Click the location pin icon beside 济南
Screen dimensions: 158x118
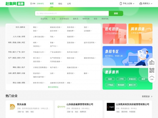tap(31, 4)
